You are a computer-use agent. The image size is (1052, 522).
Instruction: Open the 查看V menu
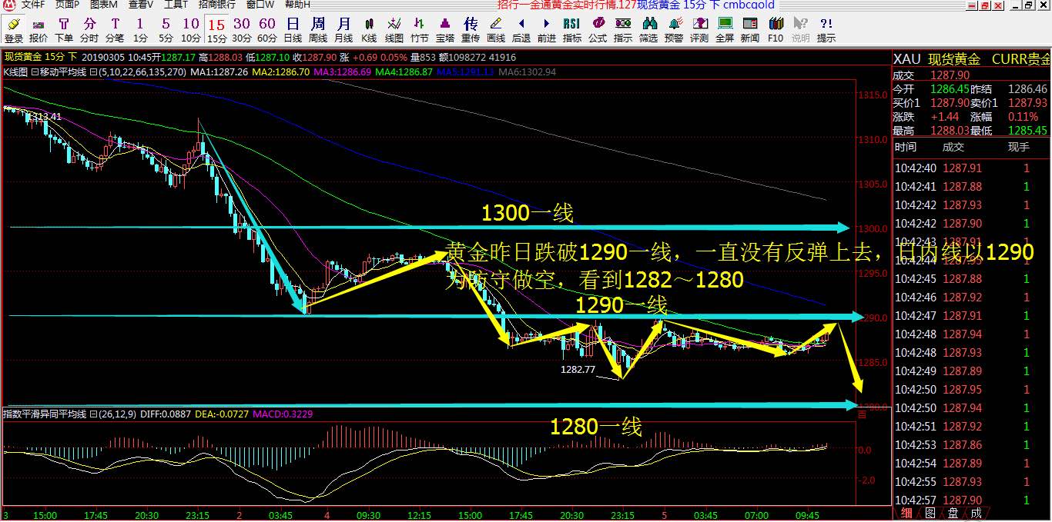click(140, 5)
